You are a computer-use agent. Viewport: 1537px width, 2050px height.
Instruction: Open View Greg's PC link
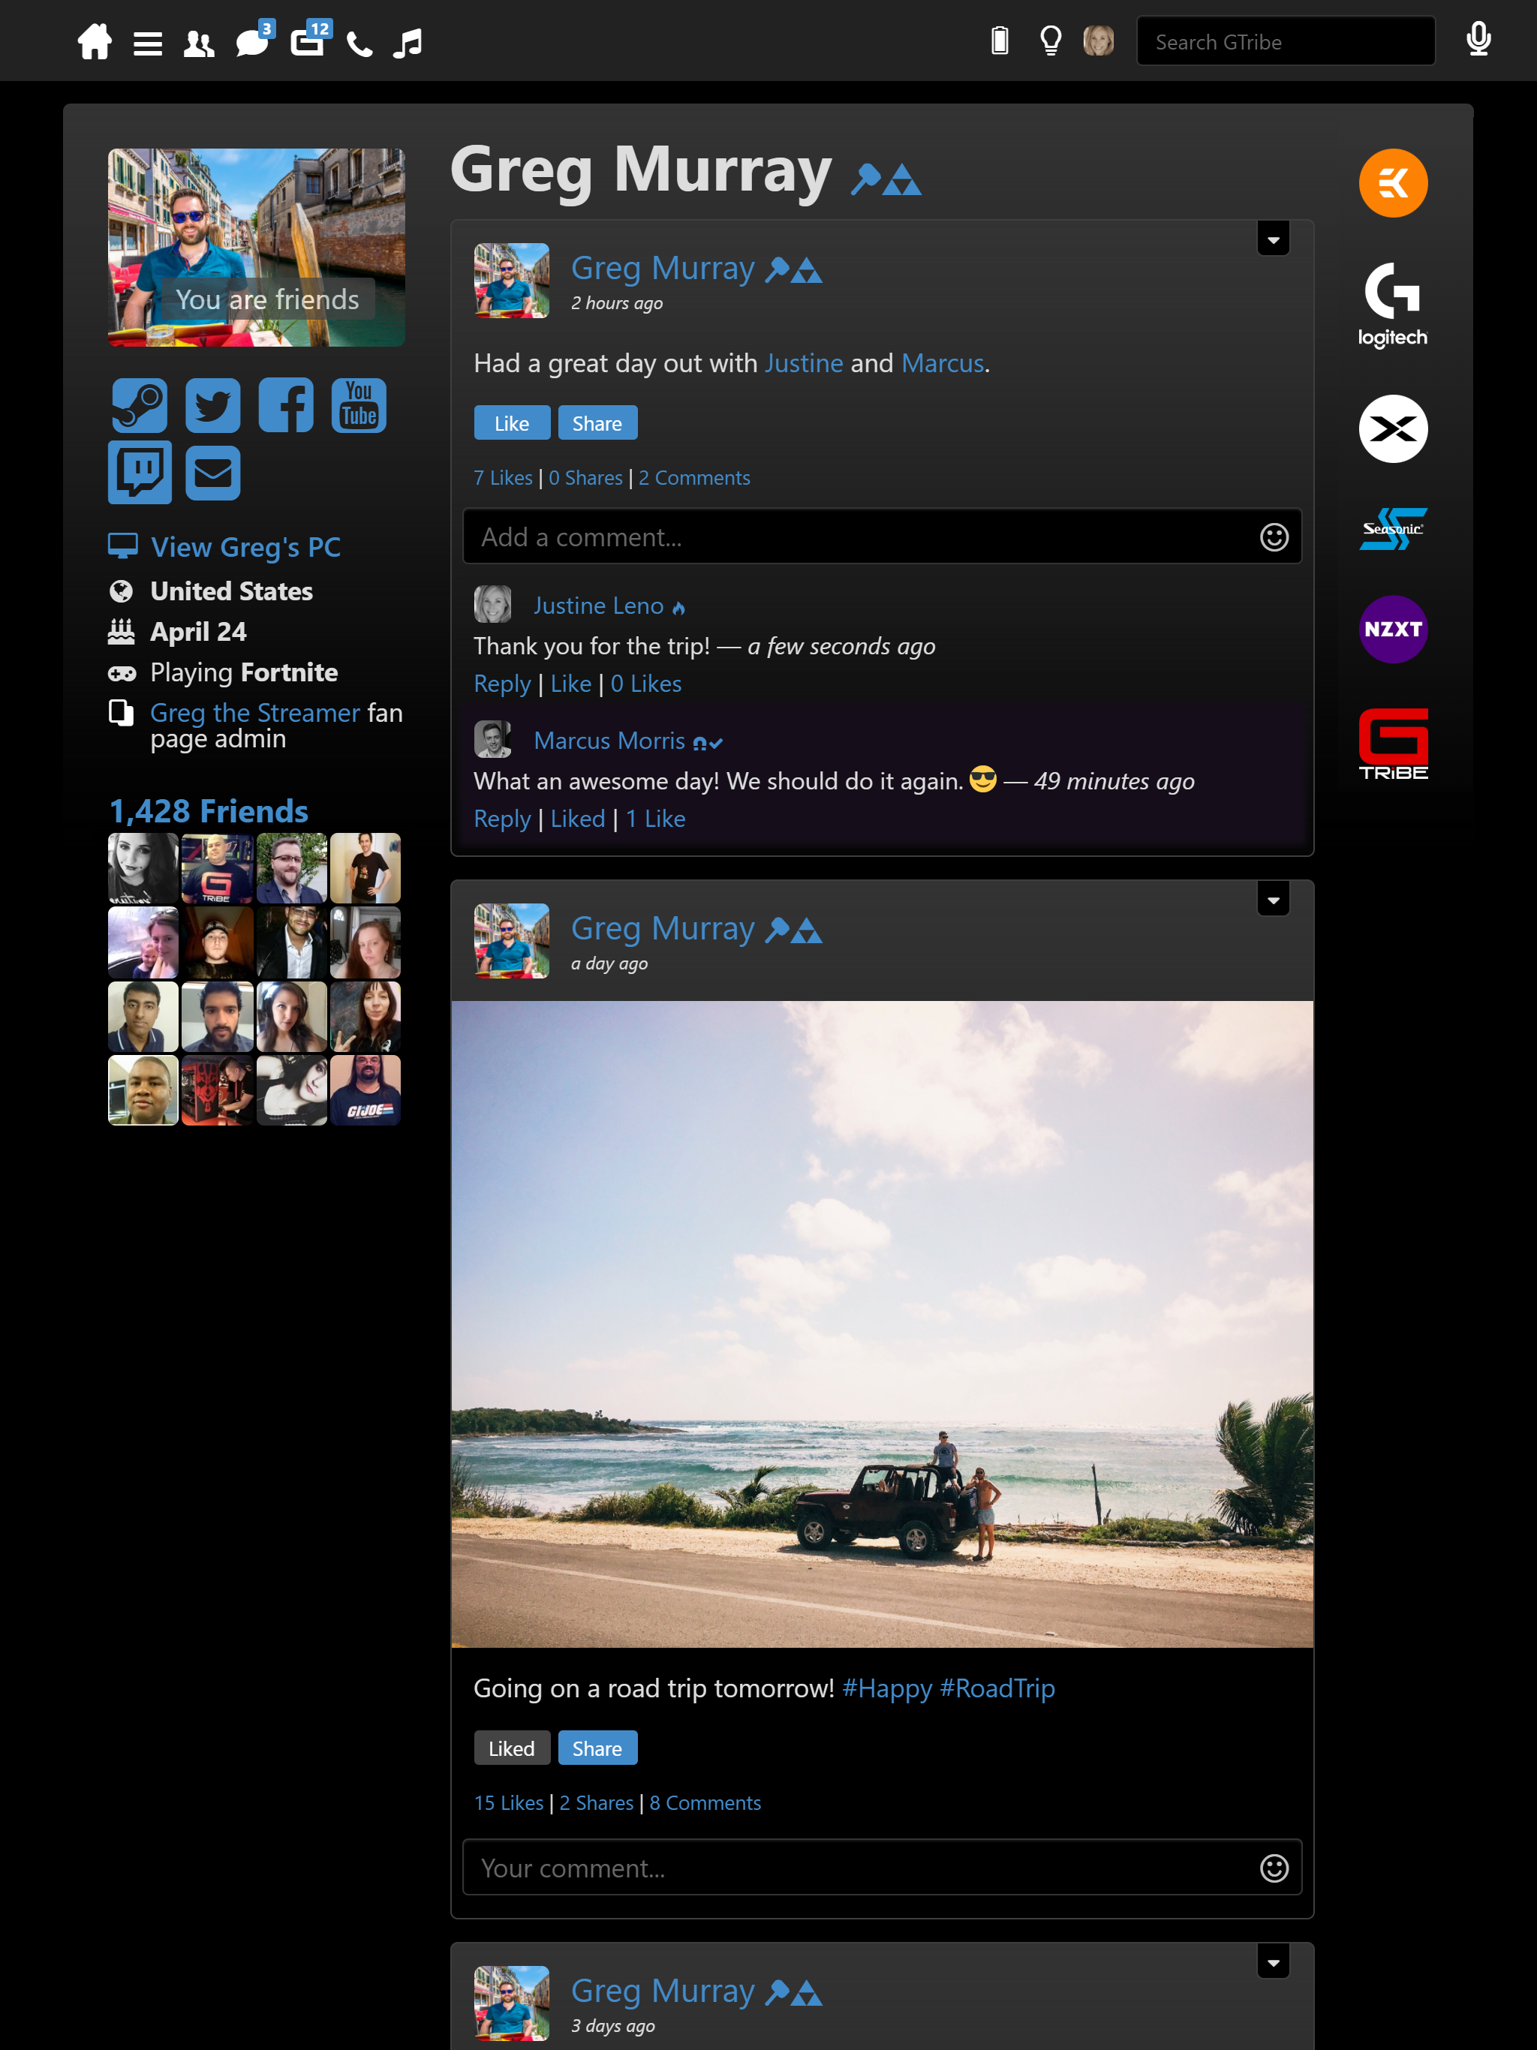245,547
